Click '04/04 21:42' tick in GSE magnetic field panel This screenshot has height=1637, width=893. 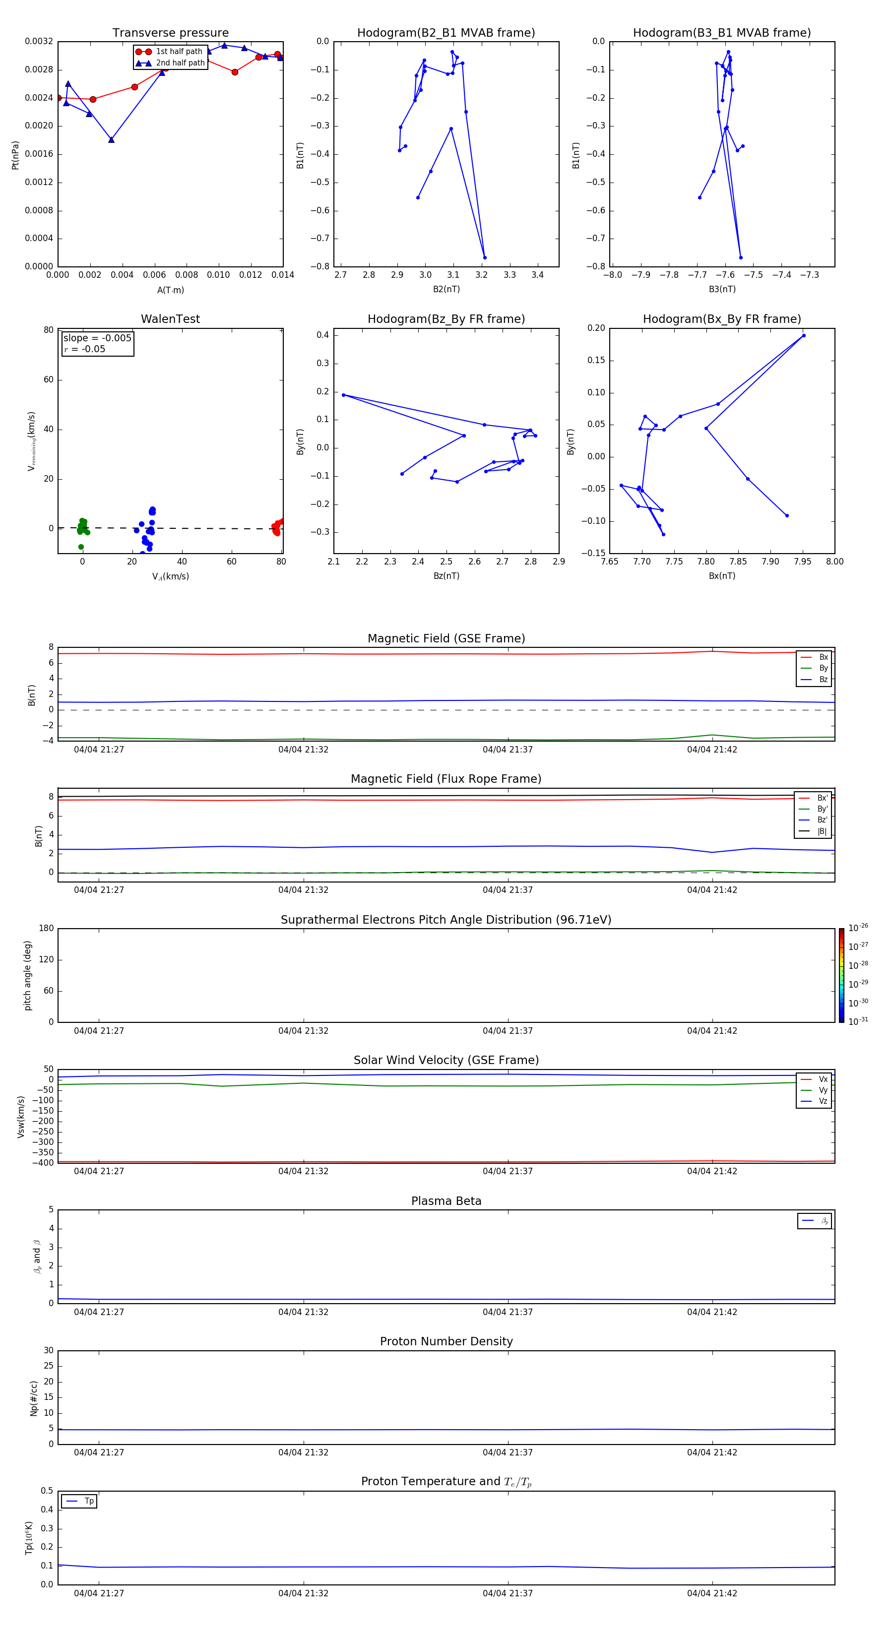tap(712, 750)
